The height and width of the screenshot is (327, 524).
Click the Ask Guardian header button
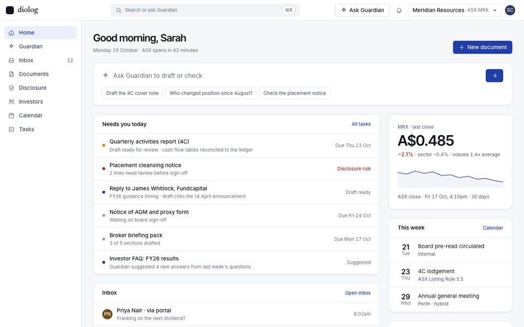tap(362, 10)
